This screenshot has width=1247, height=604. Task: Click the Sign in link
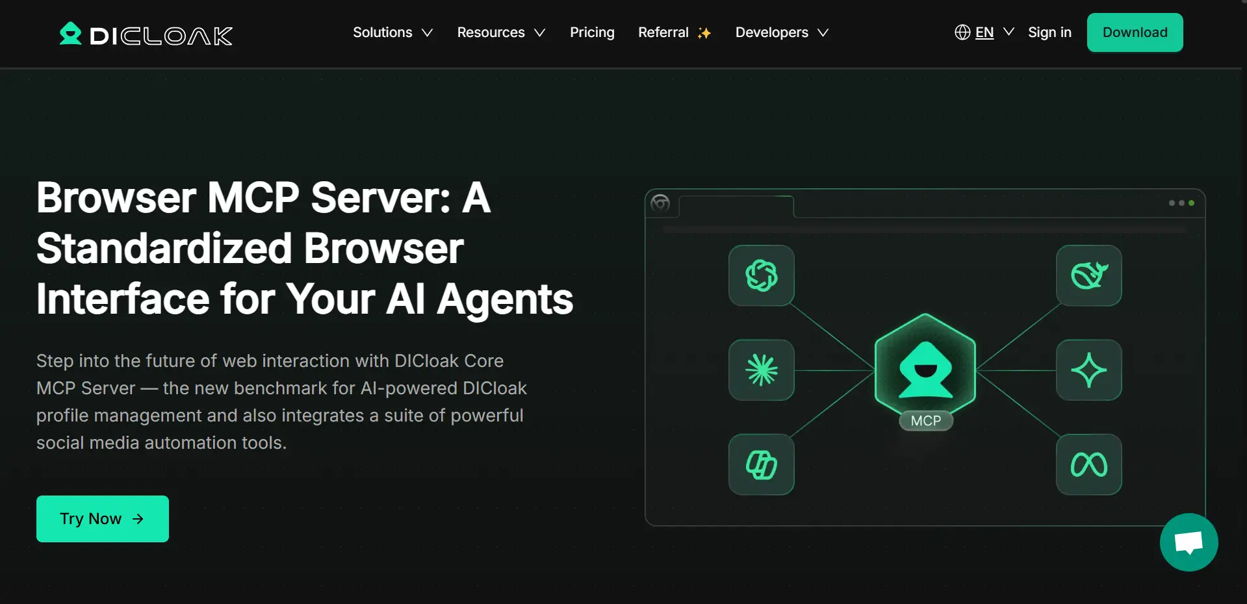(1049, 32)
